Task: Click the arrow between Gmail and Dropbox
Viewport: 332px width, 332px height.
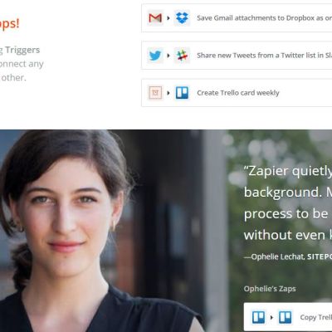Action: click(x=168, y=18)
